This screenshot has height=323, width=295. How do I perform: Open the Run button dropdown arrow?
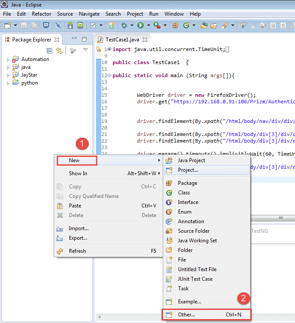tap(148, 26)
